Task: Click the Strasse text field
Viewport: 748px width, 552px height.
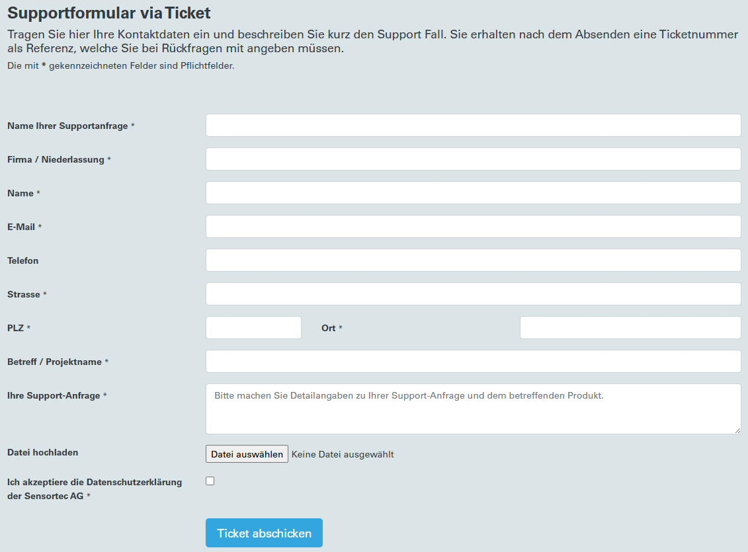Action: [474, 294]
